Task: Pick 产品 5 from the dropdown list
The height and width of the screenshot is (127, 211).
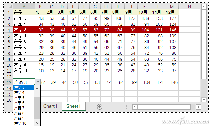Action: tap(24, 98)
